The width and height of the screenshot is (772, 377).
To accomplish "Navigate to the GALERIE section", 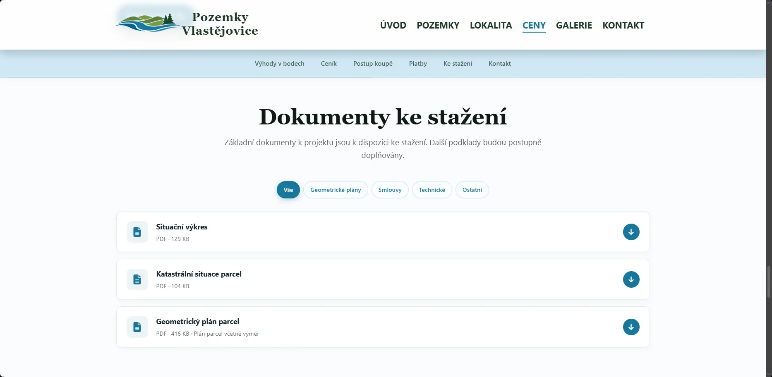I will 574,25.
